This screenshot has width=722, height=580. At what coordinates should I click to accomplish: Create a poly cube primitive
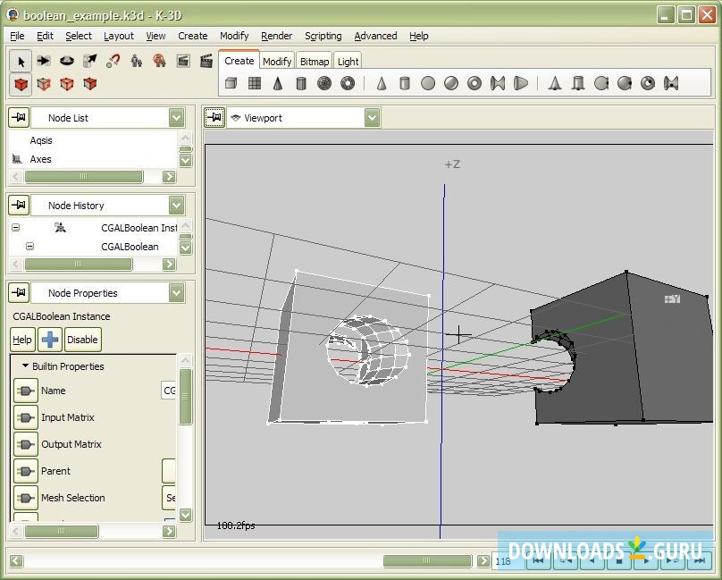[231, 83]
